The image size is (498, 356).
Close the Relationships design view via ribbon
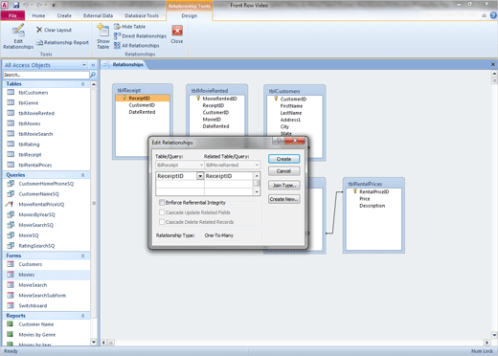click(177, 34)
